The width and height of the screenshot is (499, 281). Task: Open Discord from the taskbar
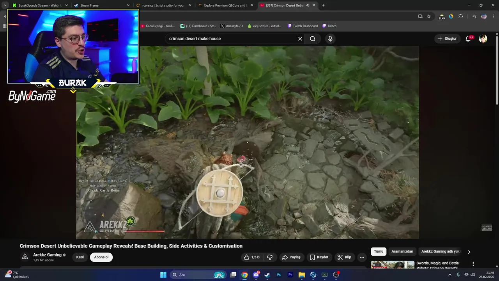click(x=256, y=275)
